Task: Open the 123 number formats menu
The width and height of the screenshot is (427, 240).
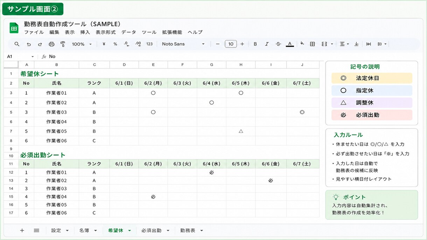Action: point(149,44)
